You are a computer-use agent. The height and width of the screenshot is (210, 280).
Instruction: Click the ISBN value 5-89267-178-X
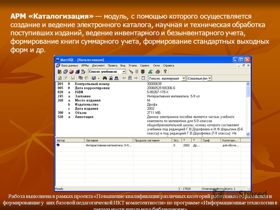[x=157, y=92]
